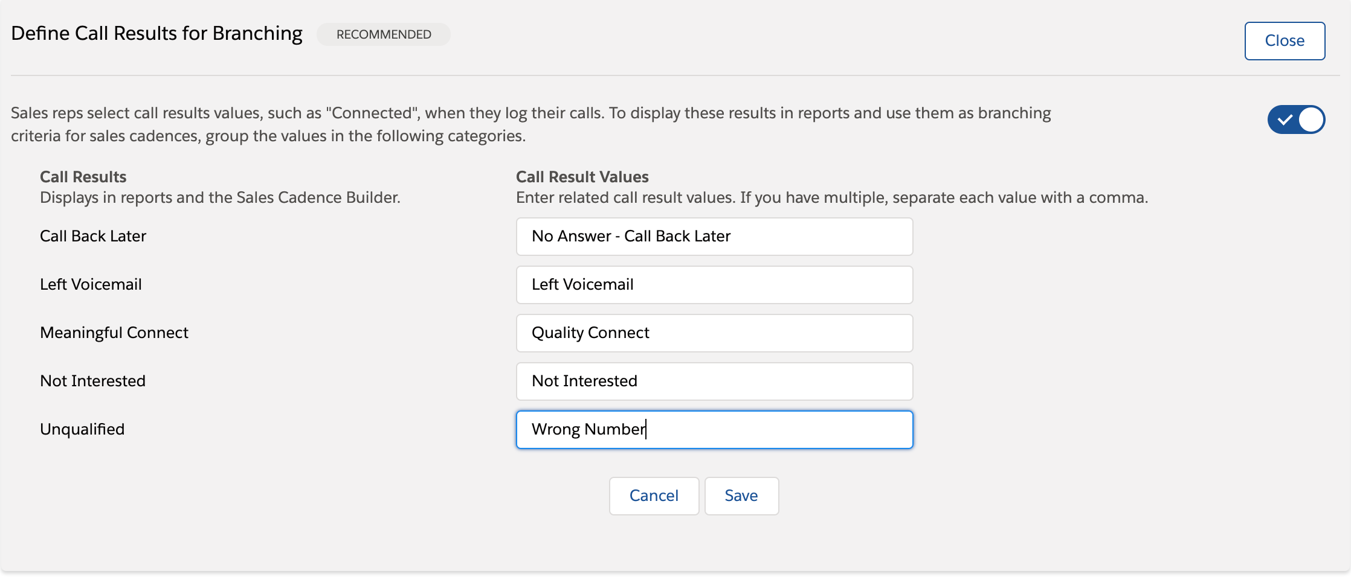Click the Left Voicemail row label
The height and width of the screenshot is (577, 1351).
pyautogui.click(x=91, y=284)
